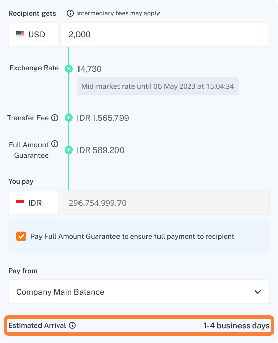Click the Intermediary fees may apply text
This screenshot has width=278, height=343.
118,13
